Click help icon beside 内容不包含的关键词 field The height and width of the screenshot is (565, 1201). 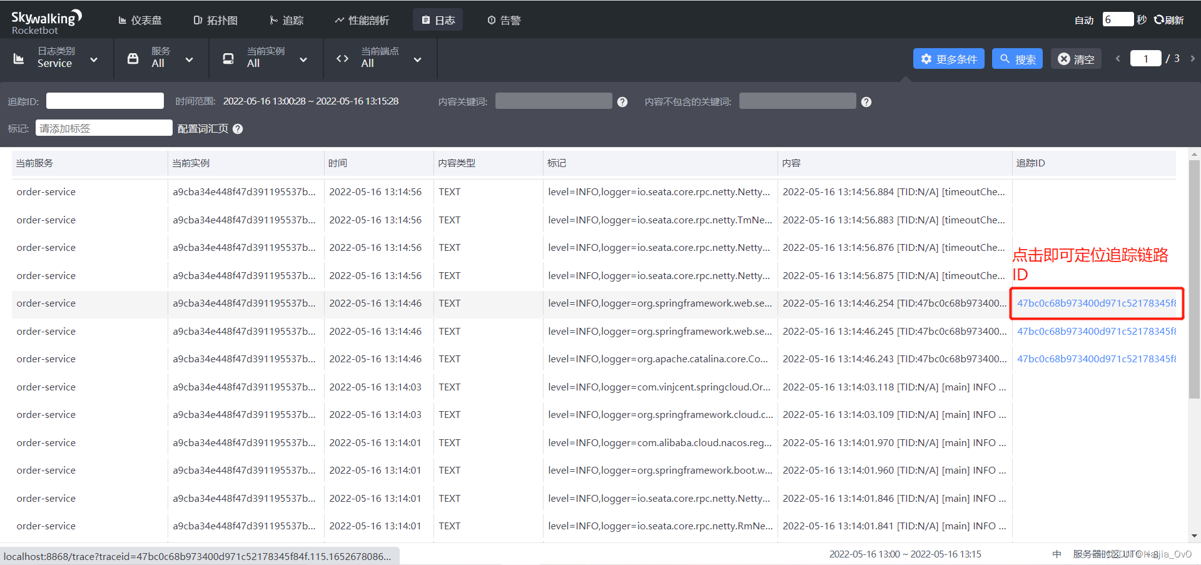tap(866, 102)
